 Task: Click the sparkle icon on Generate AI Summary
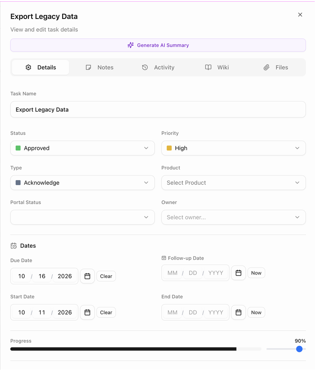pos(130,45)
